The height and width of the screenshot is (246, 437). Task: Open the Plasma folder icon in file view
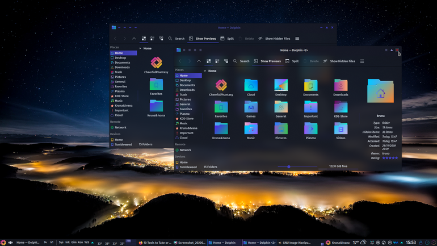311,131
